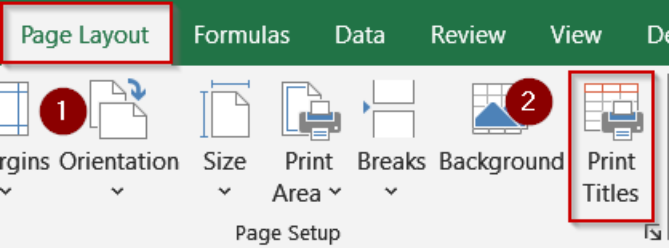Click the Orientation page icon
This screenshot has width=669, height=248.
[x=119, y=109]
